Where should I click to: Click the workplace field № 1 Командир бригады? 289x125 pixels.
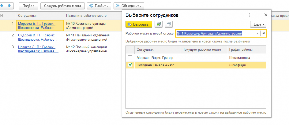click(215, 33)
